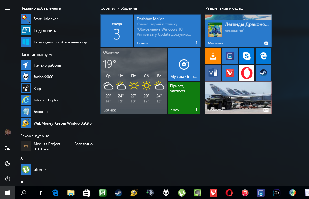The height and width of the screenshot is (199, 309).
Task: Open Task View on the taskbar
Action: coord(39,193)
